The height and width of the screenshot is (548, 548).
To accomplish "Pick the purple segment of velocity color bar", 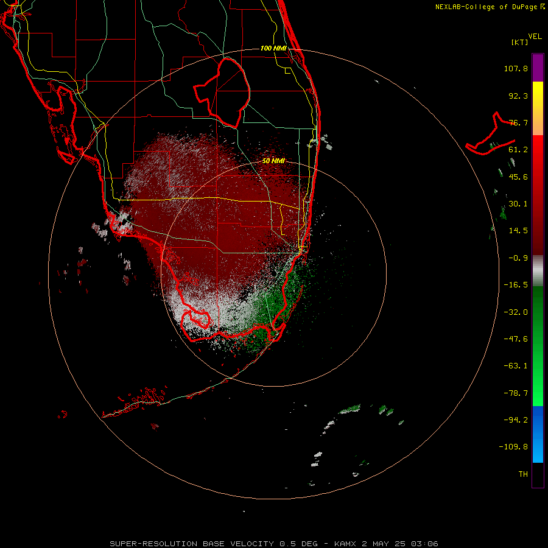I will coord(538,68).
